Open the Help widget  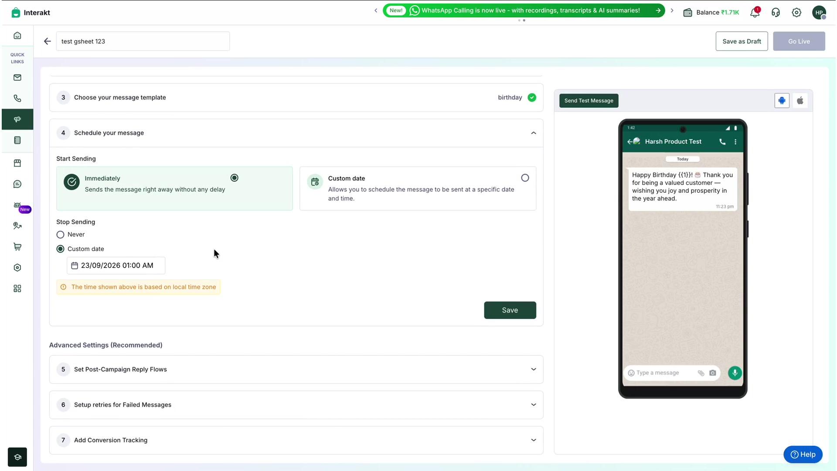(803, 454)
